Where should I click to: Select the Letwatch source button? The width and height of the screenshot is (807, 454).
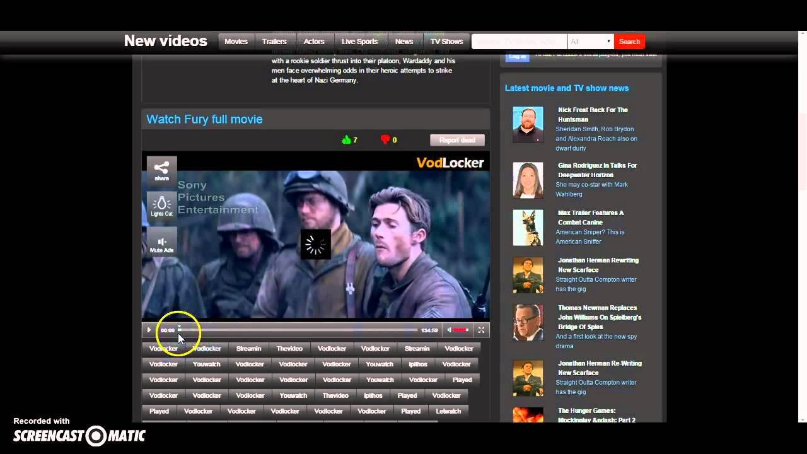click(448, 411)
